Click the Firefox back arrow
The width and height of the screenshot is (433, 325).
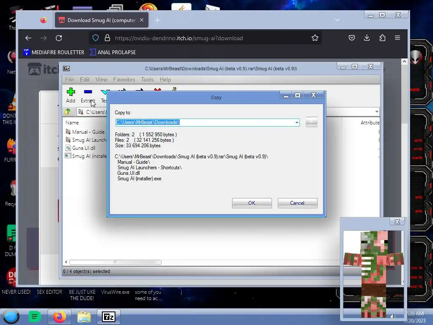click(x=28, y=38)
